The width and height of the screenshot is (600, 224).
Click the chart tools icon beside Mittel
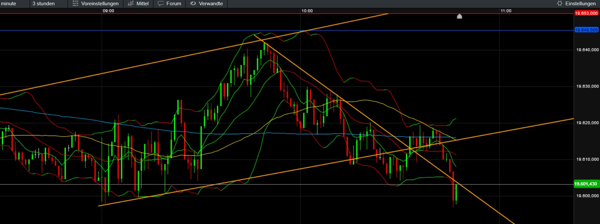(x=131, y=4)
